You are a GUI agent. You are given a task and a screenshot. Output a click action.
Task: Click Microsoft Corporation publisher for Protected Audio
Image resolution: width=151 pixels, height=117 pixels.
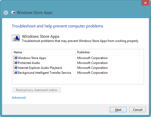tap(92, 63)
